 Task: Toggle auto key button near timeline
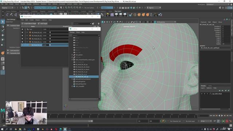[227, 121]
